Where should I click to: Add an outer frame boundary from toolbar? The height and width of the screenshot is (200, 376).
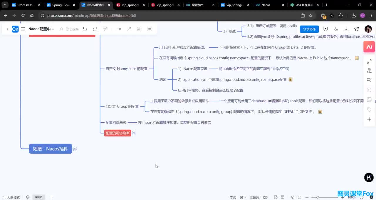(x=150, y=29)
